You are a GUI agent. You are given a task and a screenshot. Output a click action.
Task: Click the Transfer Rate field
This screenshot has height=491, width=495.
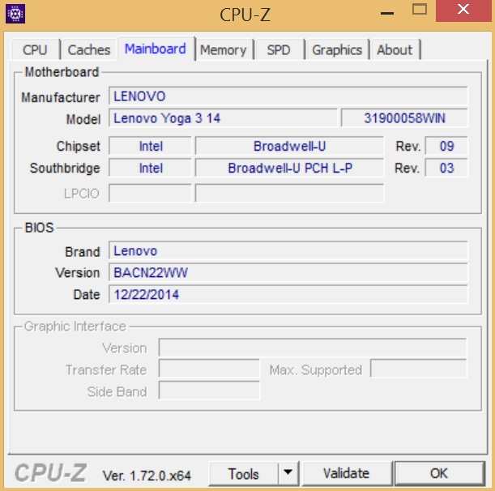tap(209, 369)
